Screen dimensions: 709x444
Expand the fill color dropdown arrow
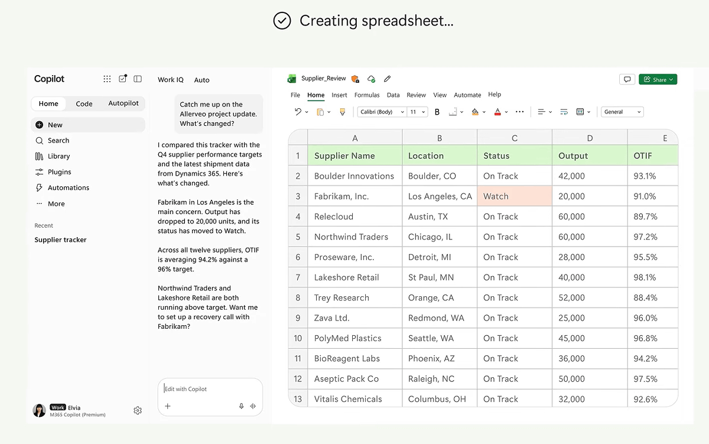pos(484,112)
